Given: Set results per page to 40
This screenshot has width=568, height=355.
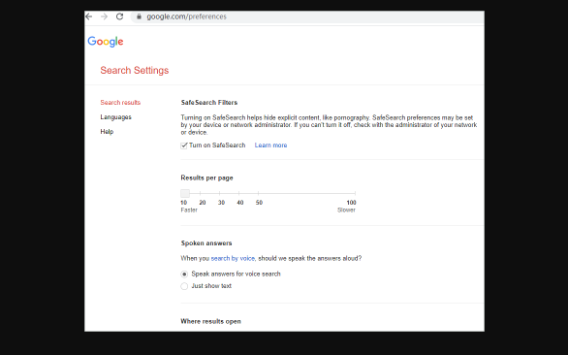Looking at the screenshot, I should pos(240,203).
